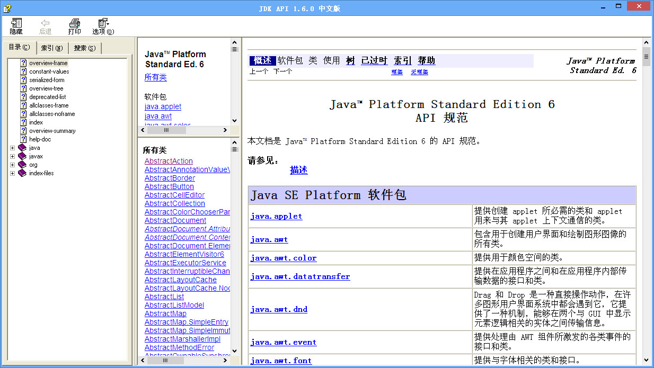Select the help-doc tree item text

point(40,139)
